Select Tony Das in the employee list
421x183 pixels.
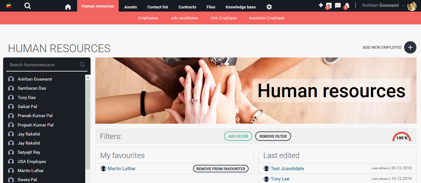(27, 97)
